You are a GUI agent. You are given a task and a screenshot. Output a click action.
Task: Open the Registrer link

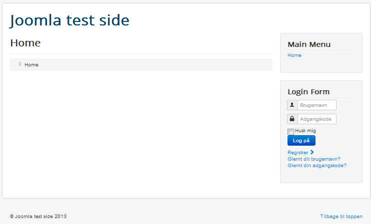pos(298,153)
